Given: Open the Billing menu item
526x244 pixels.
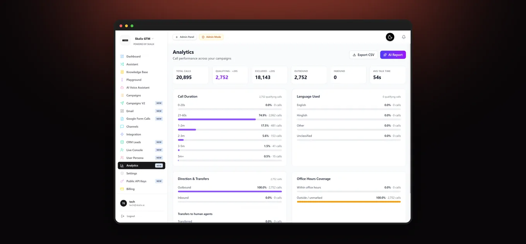Looking at the screenshot, I should tap(142, 189).
